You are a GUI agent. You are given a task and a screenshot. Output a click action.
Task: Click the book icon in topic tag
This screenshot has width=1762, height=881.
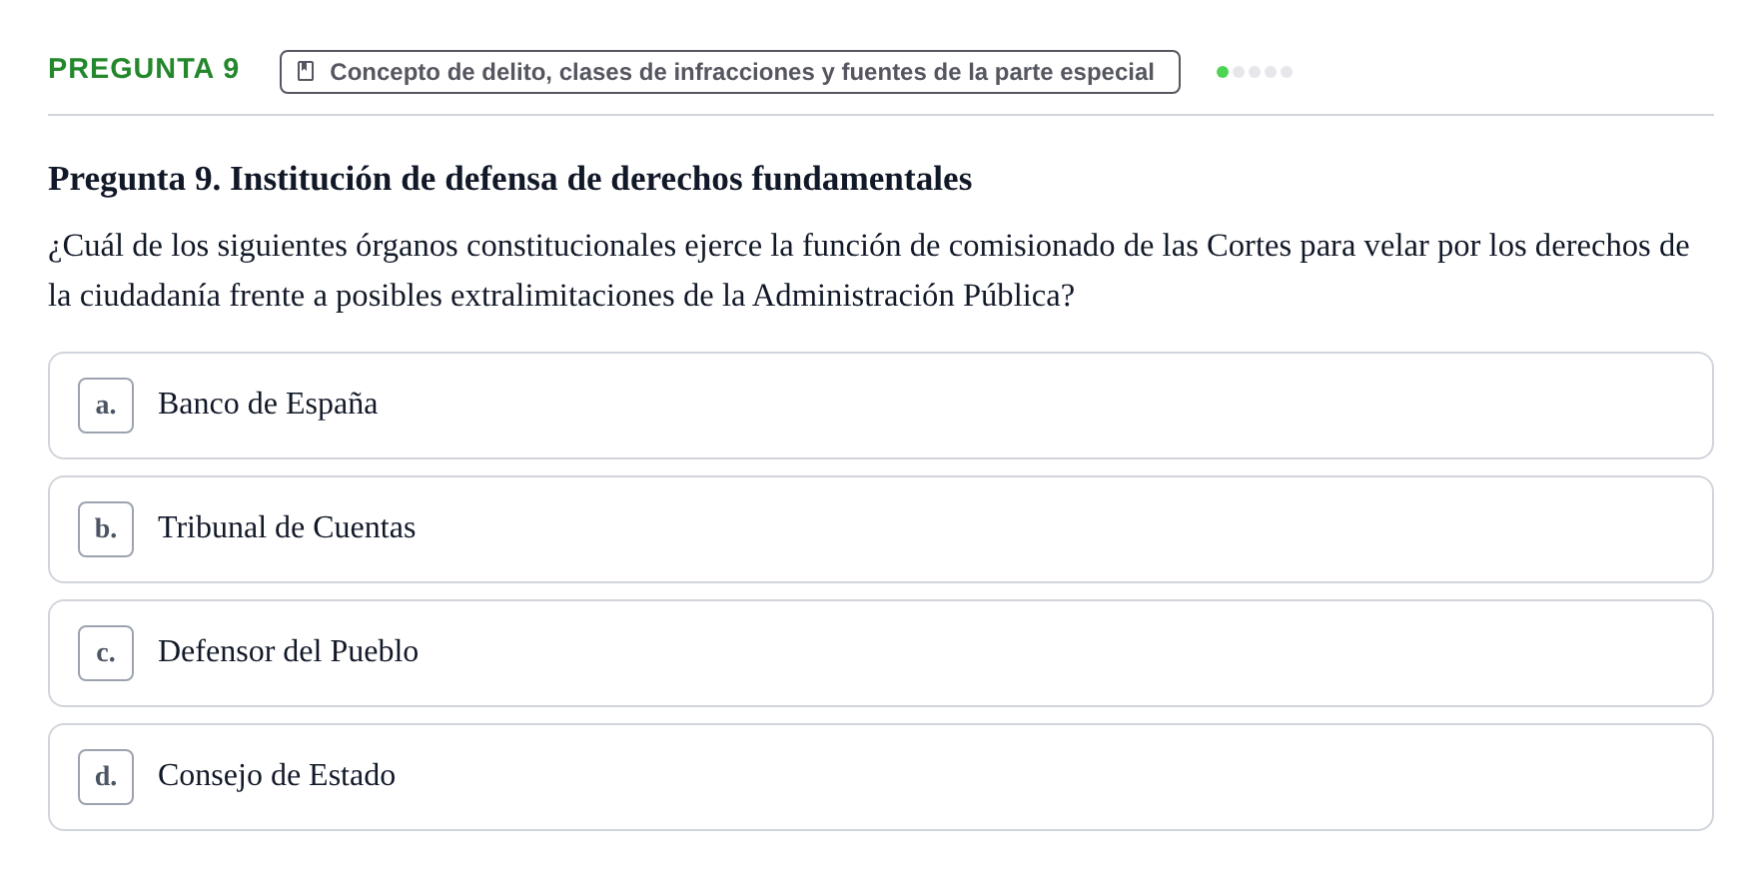click(x=307, y=72)
